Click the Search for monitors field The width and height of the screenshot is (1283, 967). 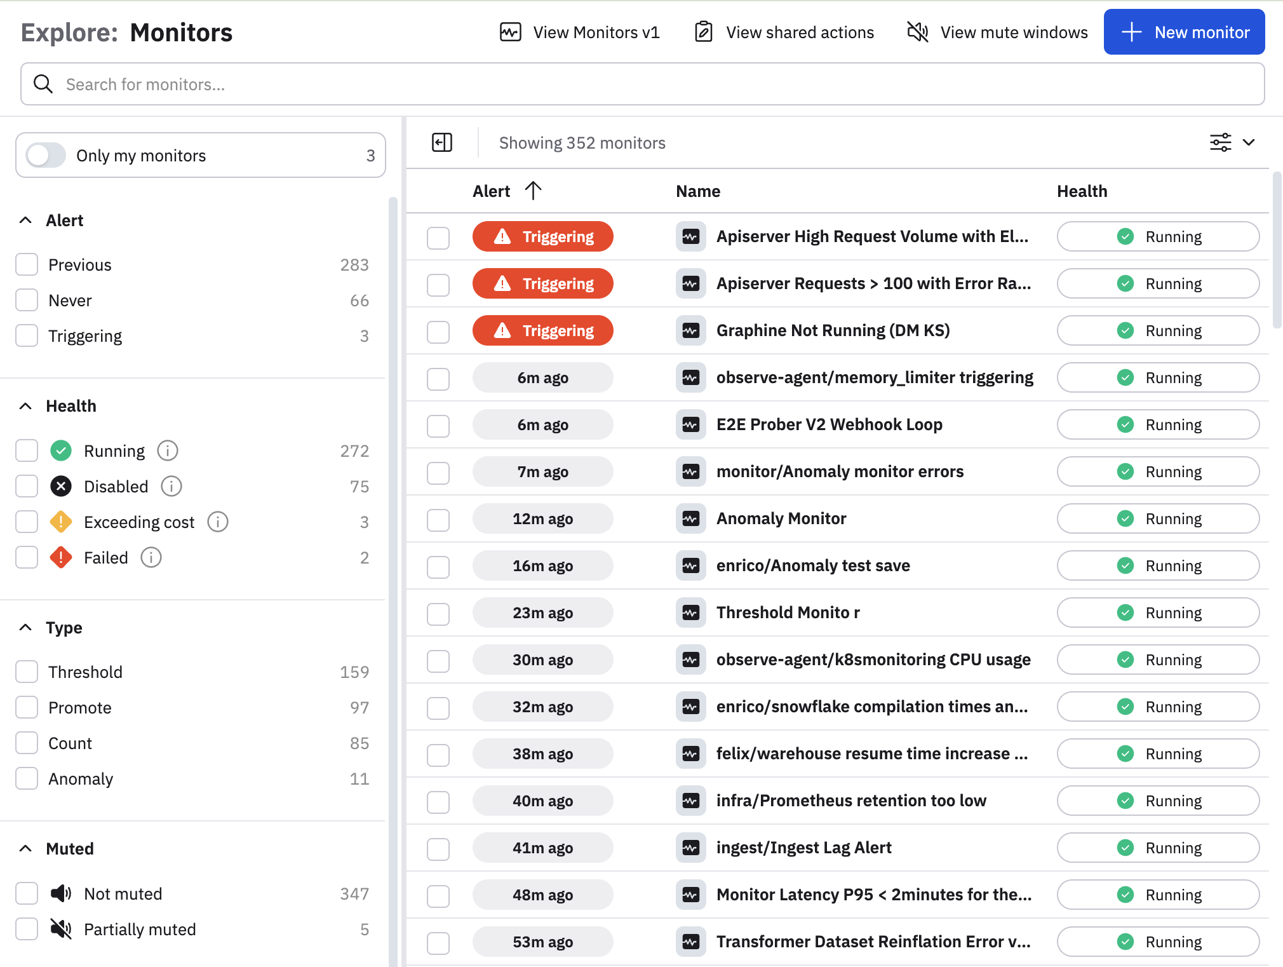coord(641,84)
